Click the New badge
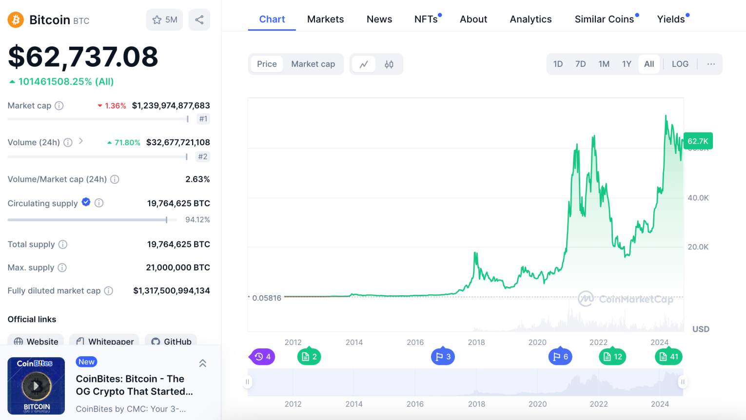746x420 pixels. tap(86, 362)
